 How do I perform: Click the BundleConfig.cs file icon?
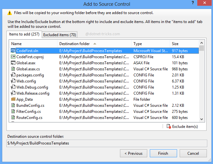(13, 105)
